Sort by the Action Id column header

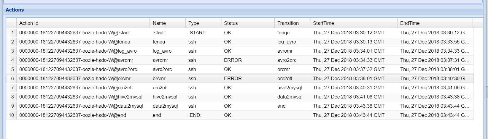point(29,23)
